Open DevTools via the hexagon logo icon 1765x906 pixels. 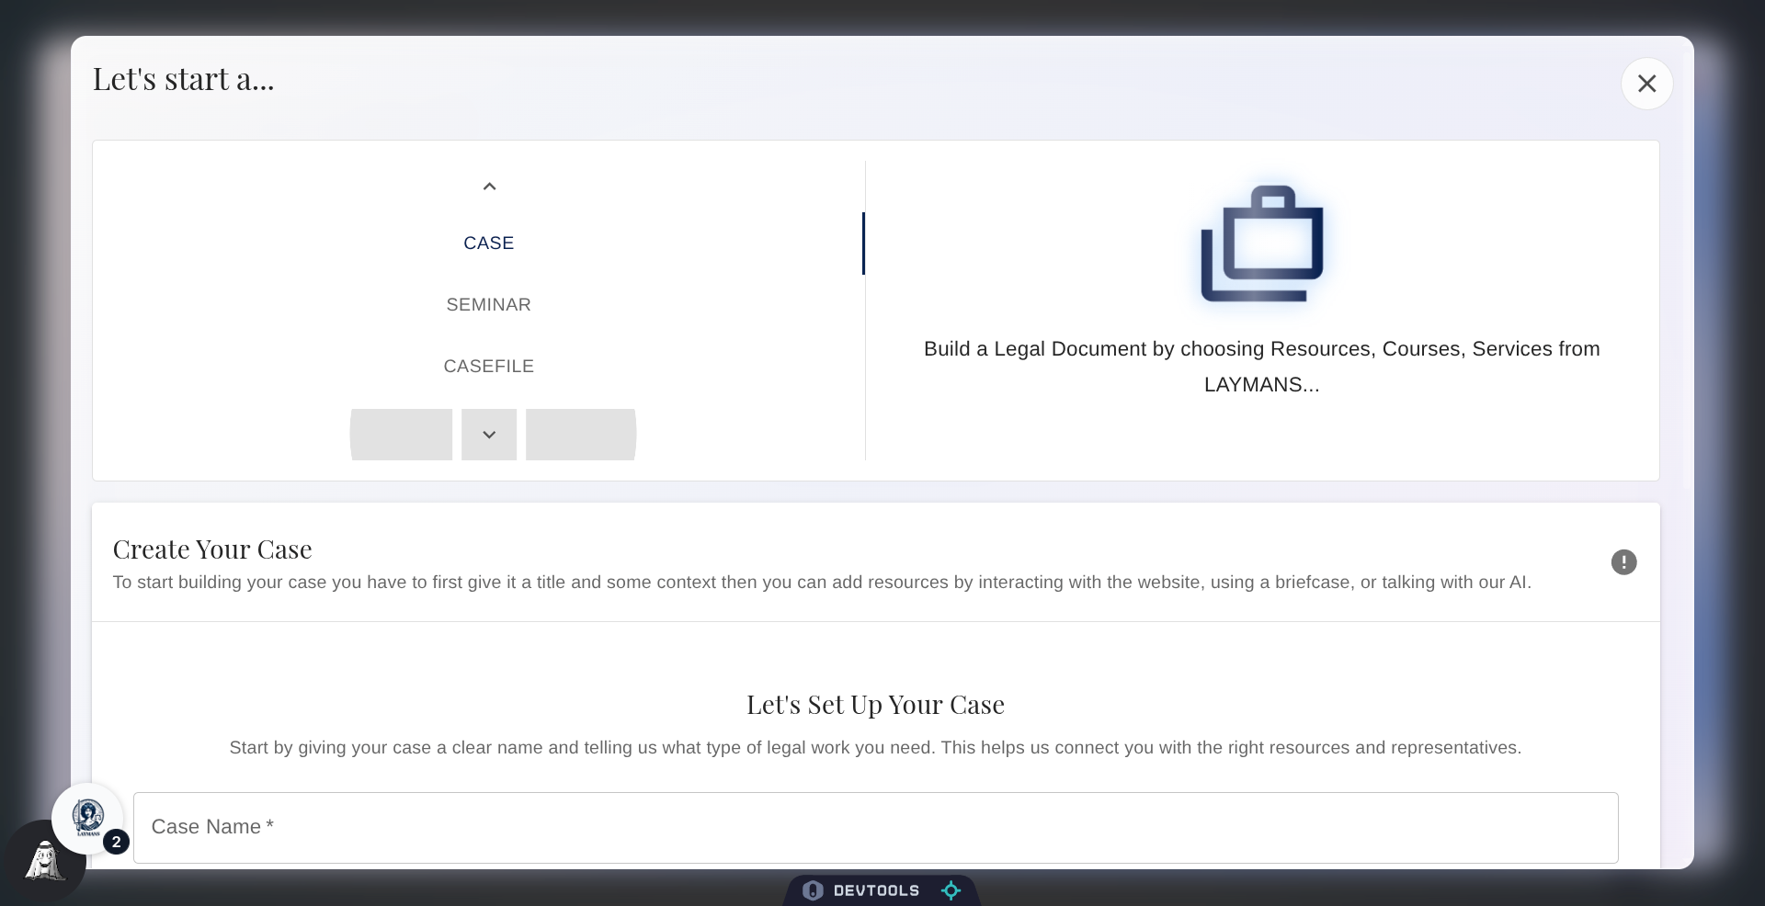click(813, 889)
